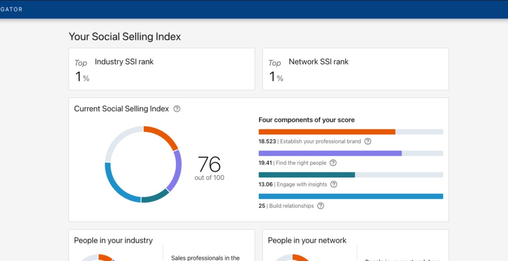Click 'Engage with insights' label
Viewport: 508px width, 261px height.
coord(302,184)
